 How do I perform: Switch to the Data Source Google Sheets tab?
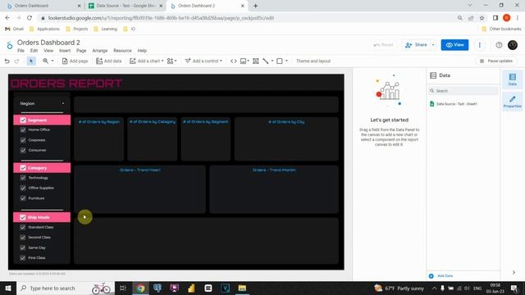[x=126, y=6]
